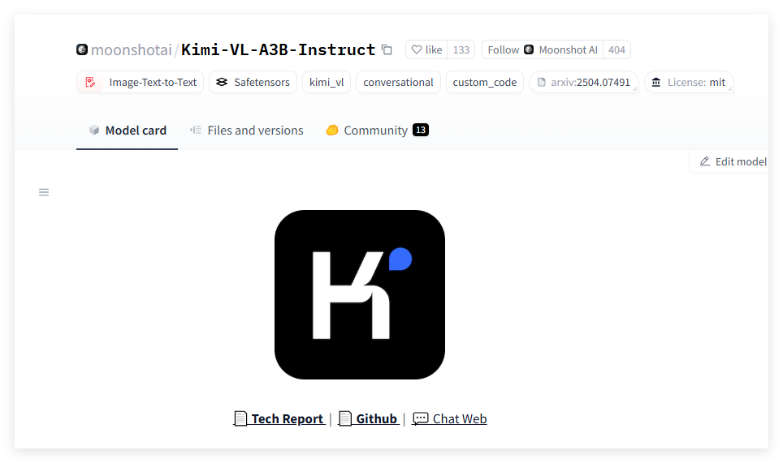Click the copy model name icon
The image size is (783, 463).
click(x=387, y=49)
